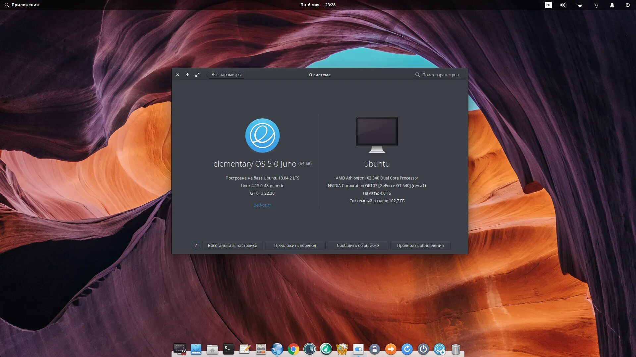
Task: Open Trash from dock
Action: tap(456, 349)
